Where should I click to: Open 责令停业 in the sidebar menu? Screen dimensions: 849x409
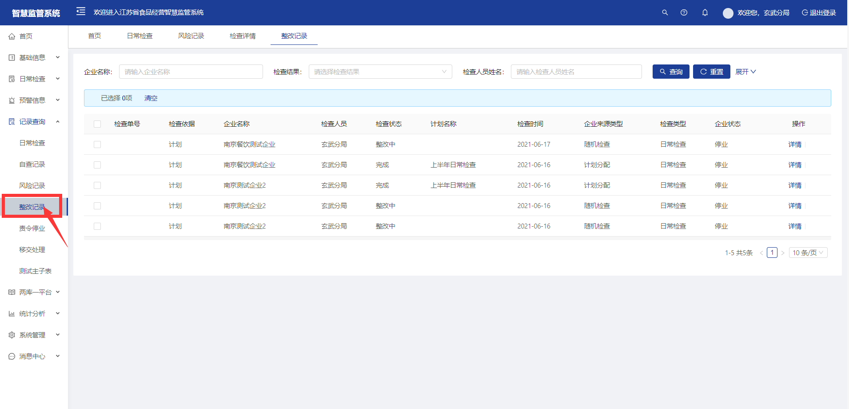coord(32,229)
